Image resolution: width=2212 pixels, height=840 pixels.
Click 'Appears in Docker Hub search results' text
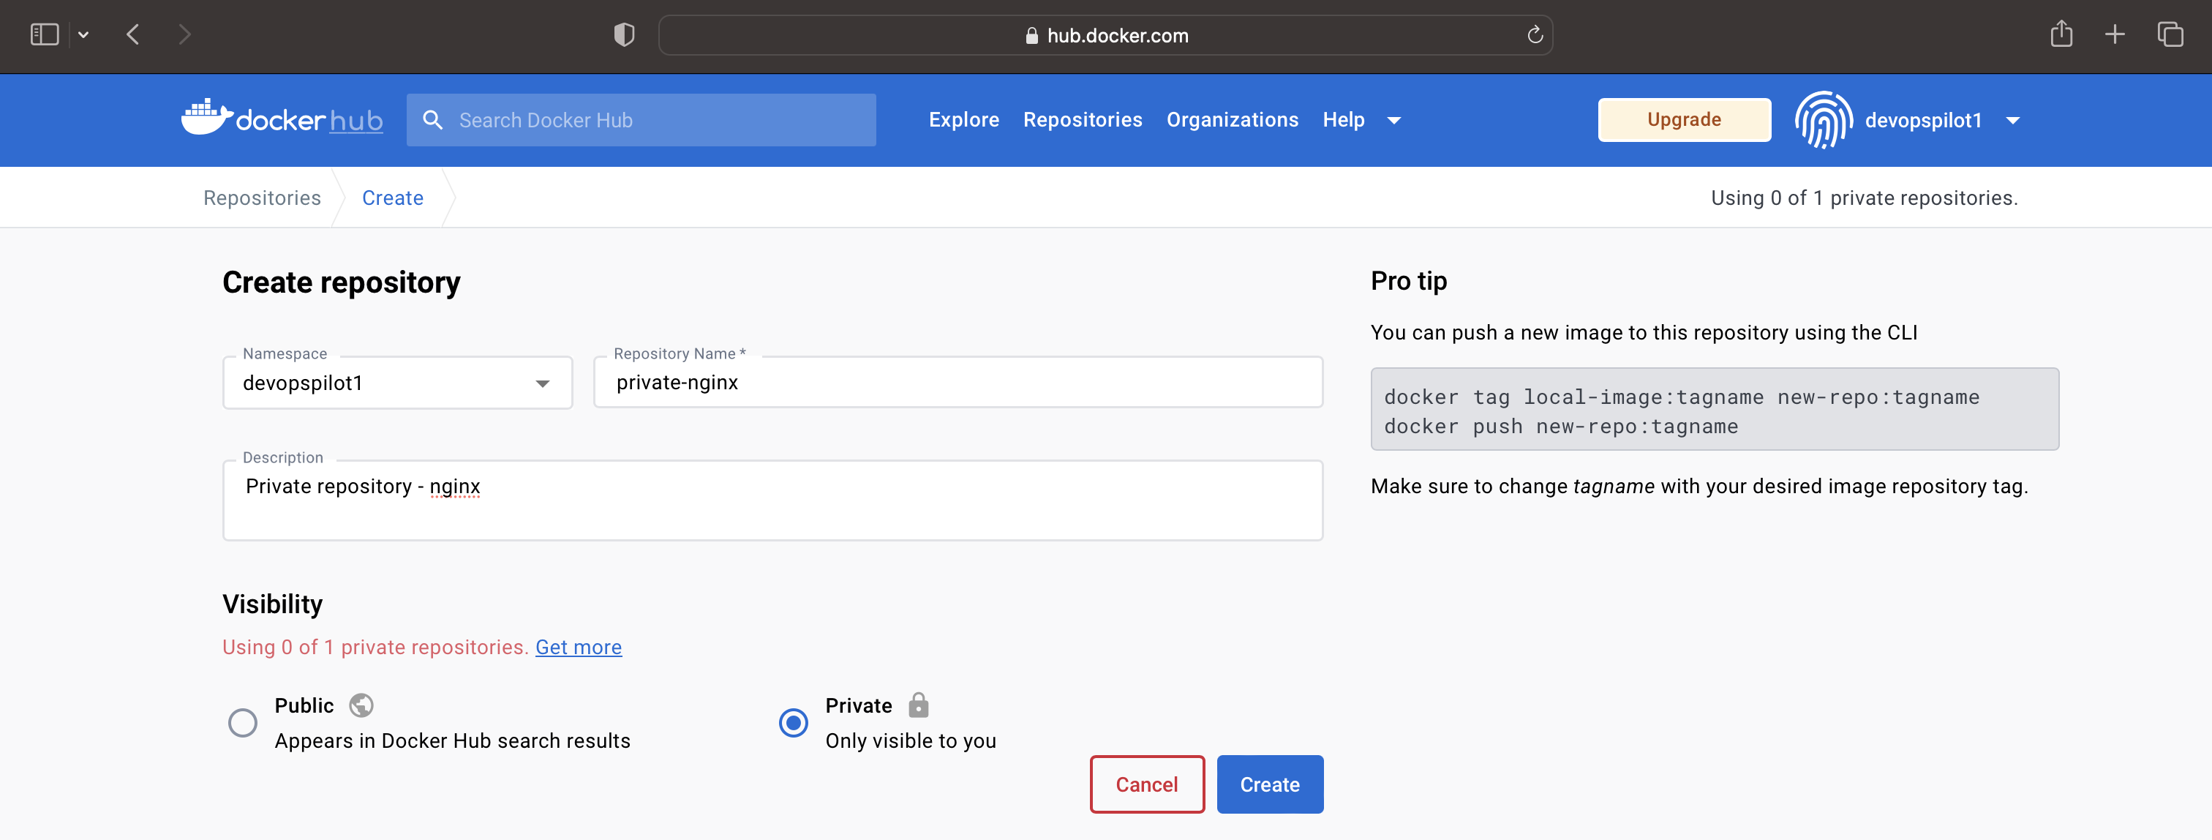pos(451,740)
